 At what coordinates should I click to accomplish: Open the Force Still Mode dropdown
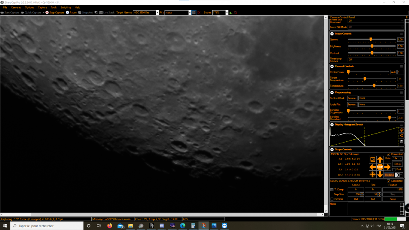[x=375, y=27]
